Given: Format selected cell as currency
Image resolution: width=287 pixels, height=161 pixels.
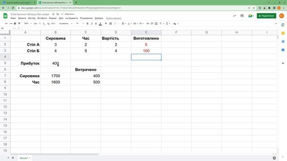Looking at the screenshot, I should coord(35,24).
